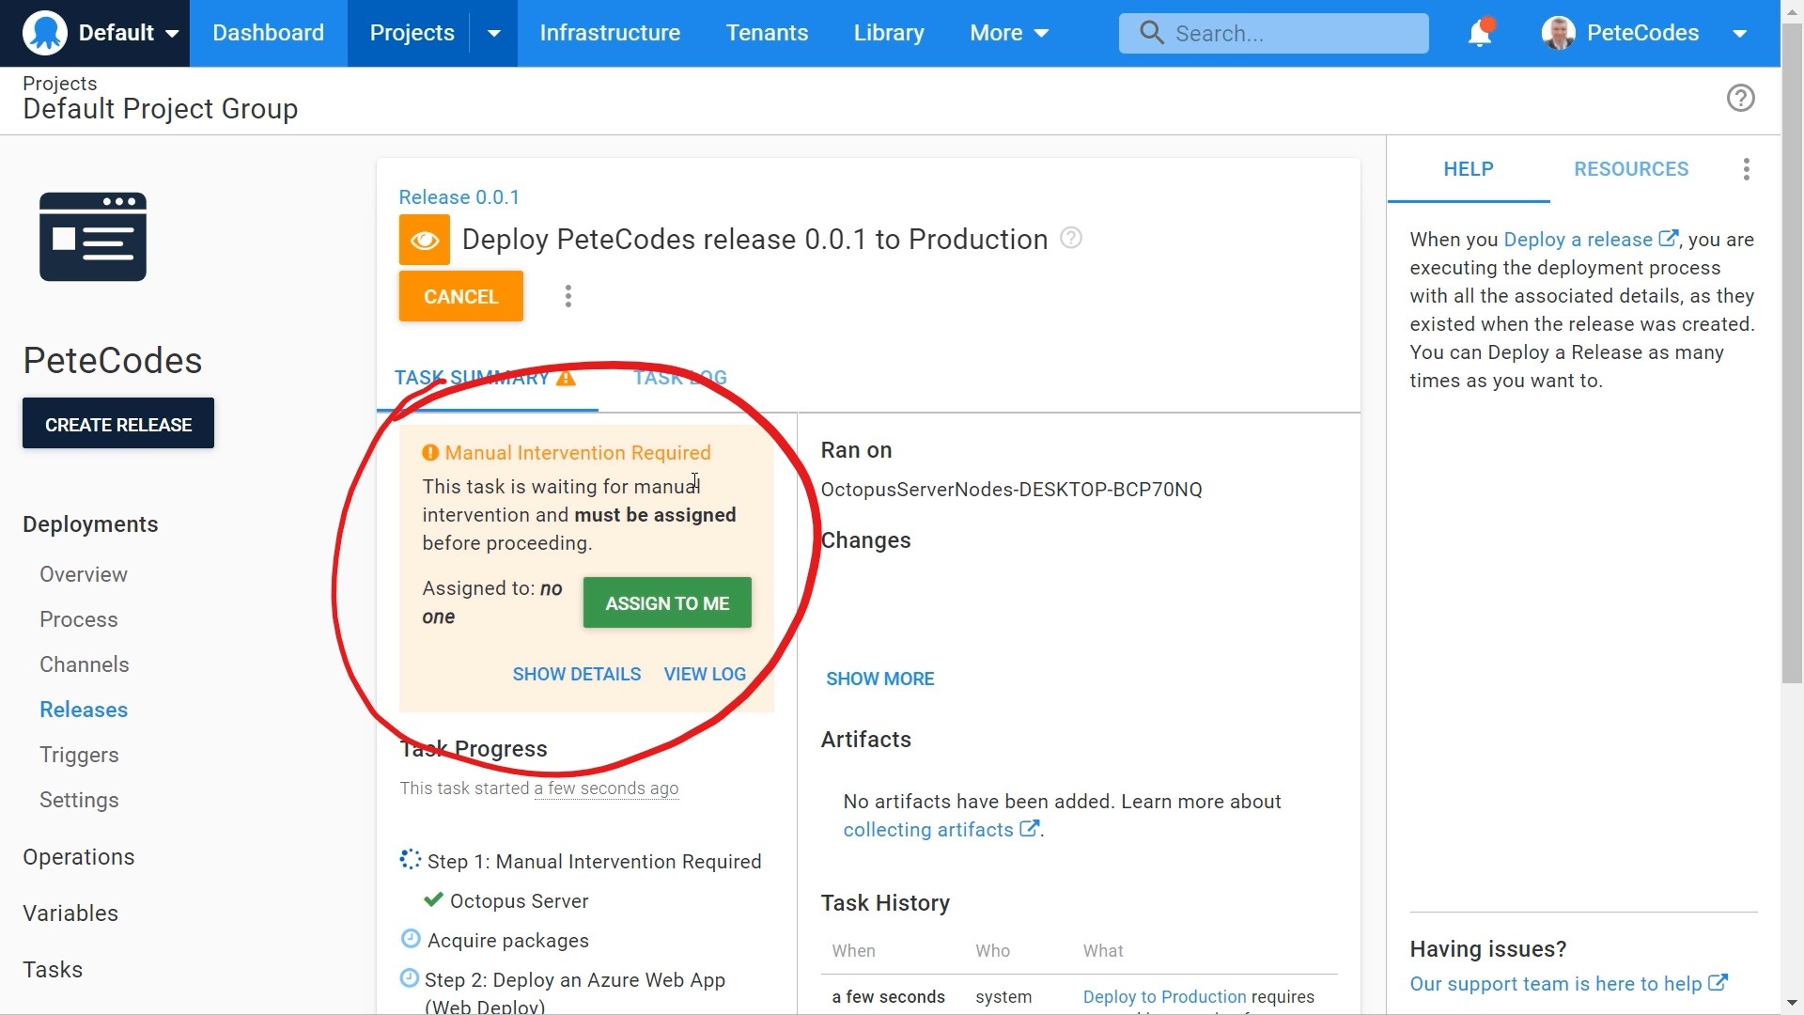1804x1015 pixels.
Task: Open the Releases sidebar link
Action: [84, 710]
